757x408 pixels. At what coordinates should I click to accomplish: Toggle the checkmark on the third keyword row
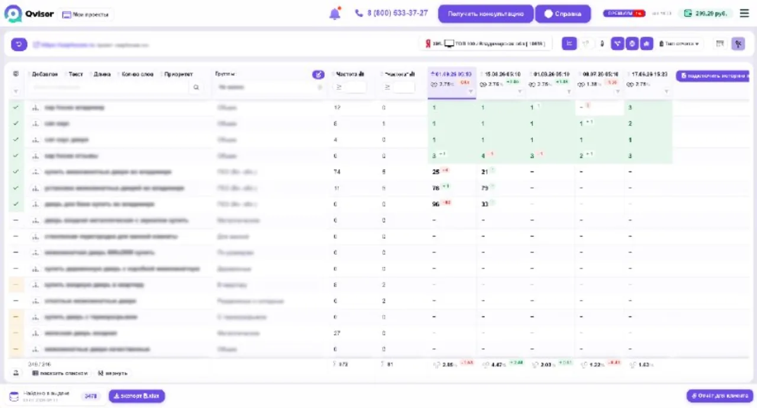point(16,140)
